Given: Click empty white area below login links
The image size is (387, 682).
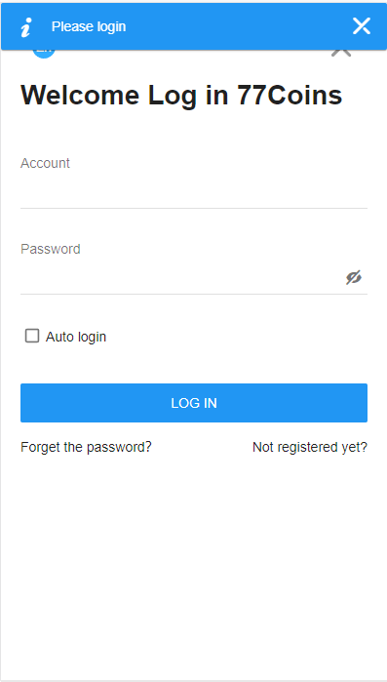Looking at the screenshot, I should coord(194,566).
